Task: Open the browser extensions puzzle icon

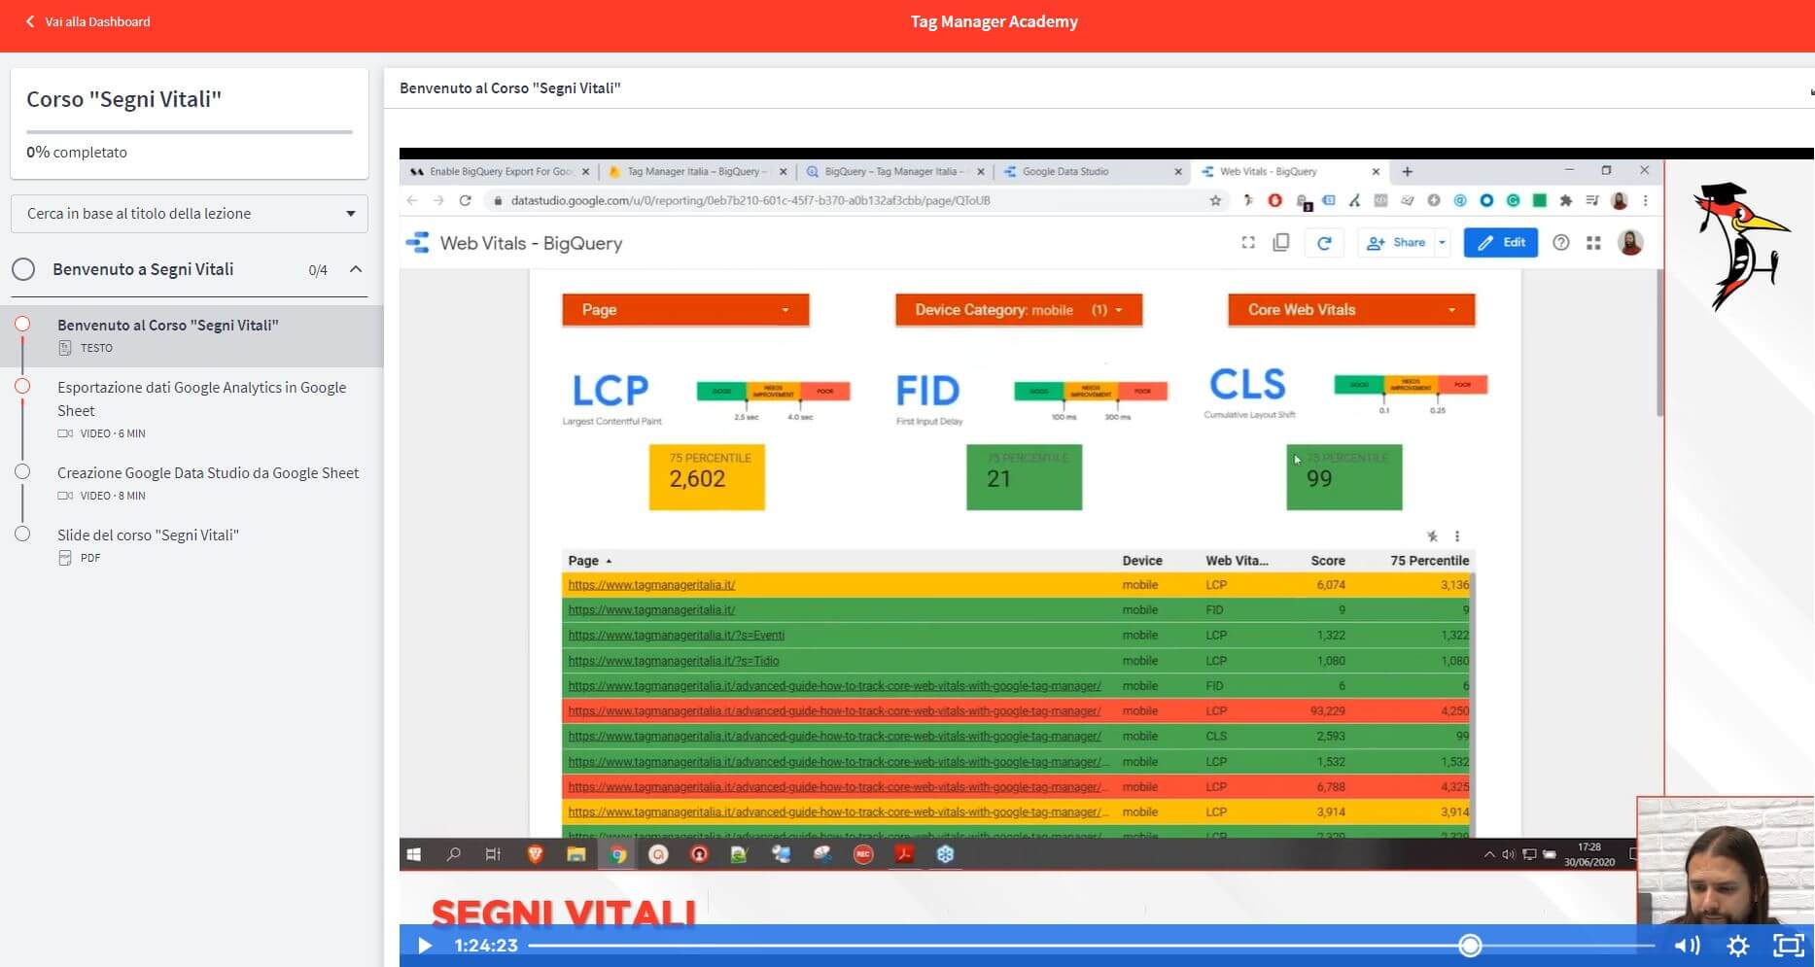Action: [1565, 200]
